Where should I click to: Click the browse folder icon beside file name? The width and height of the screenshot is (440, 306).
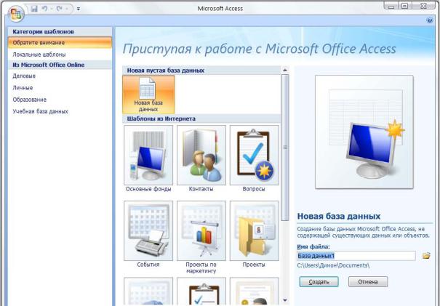tap(426, 256)
